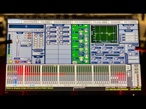Screen dimensions: 146x109
Task: Click the Exp/Gate range knob
Action: (122, 61)
